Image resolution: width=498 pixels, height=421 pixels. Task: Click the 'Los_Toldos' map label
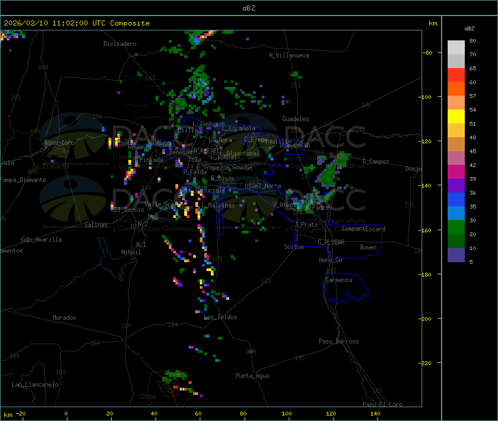pyautogui.click(x=220, y=317)
